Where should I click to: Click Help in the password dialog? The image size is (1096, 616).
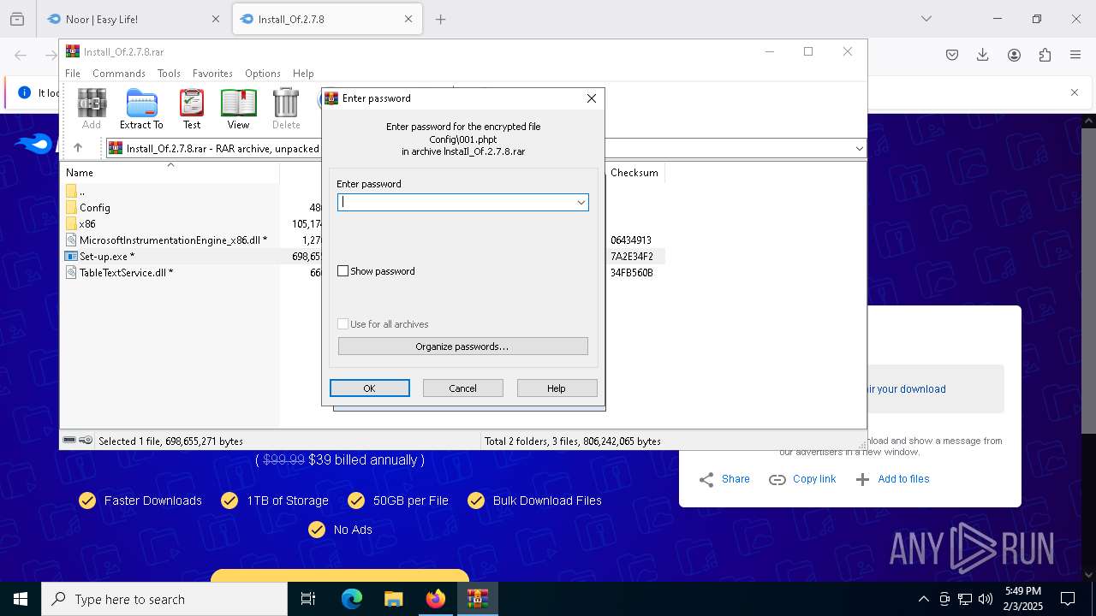557,388
